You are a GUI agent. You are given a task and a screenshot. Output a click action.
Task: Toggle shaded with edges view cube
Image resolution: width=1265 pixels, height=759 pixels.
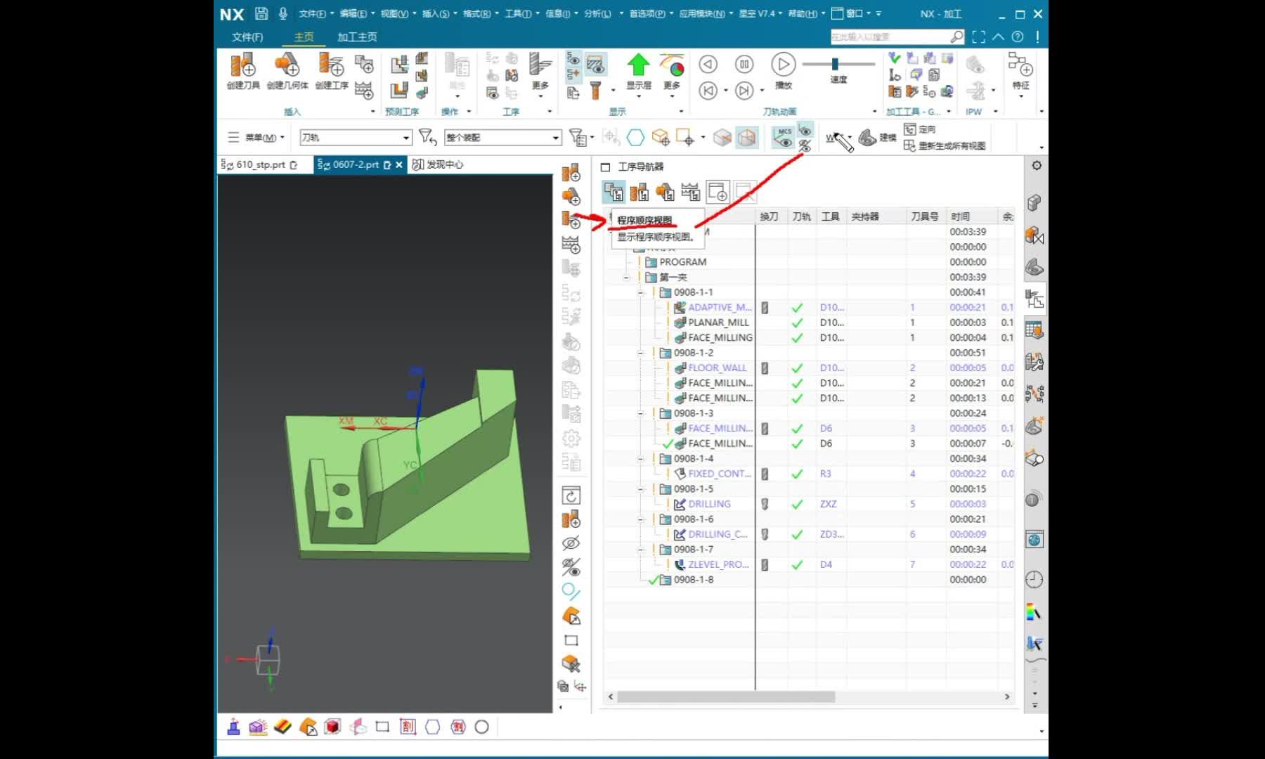747,138
